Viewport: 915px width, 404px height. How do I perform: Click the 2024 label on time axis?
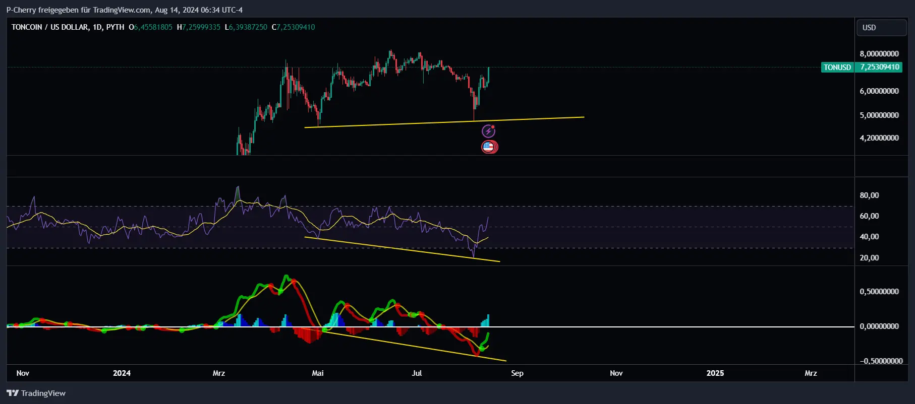pos(122,373)
